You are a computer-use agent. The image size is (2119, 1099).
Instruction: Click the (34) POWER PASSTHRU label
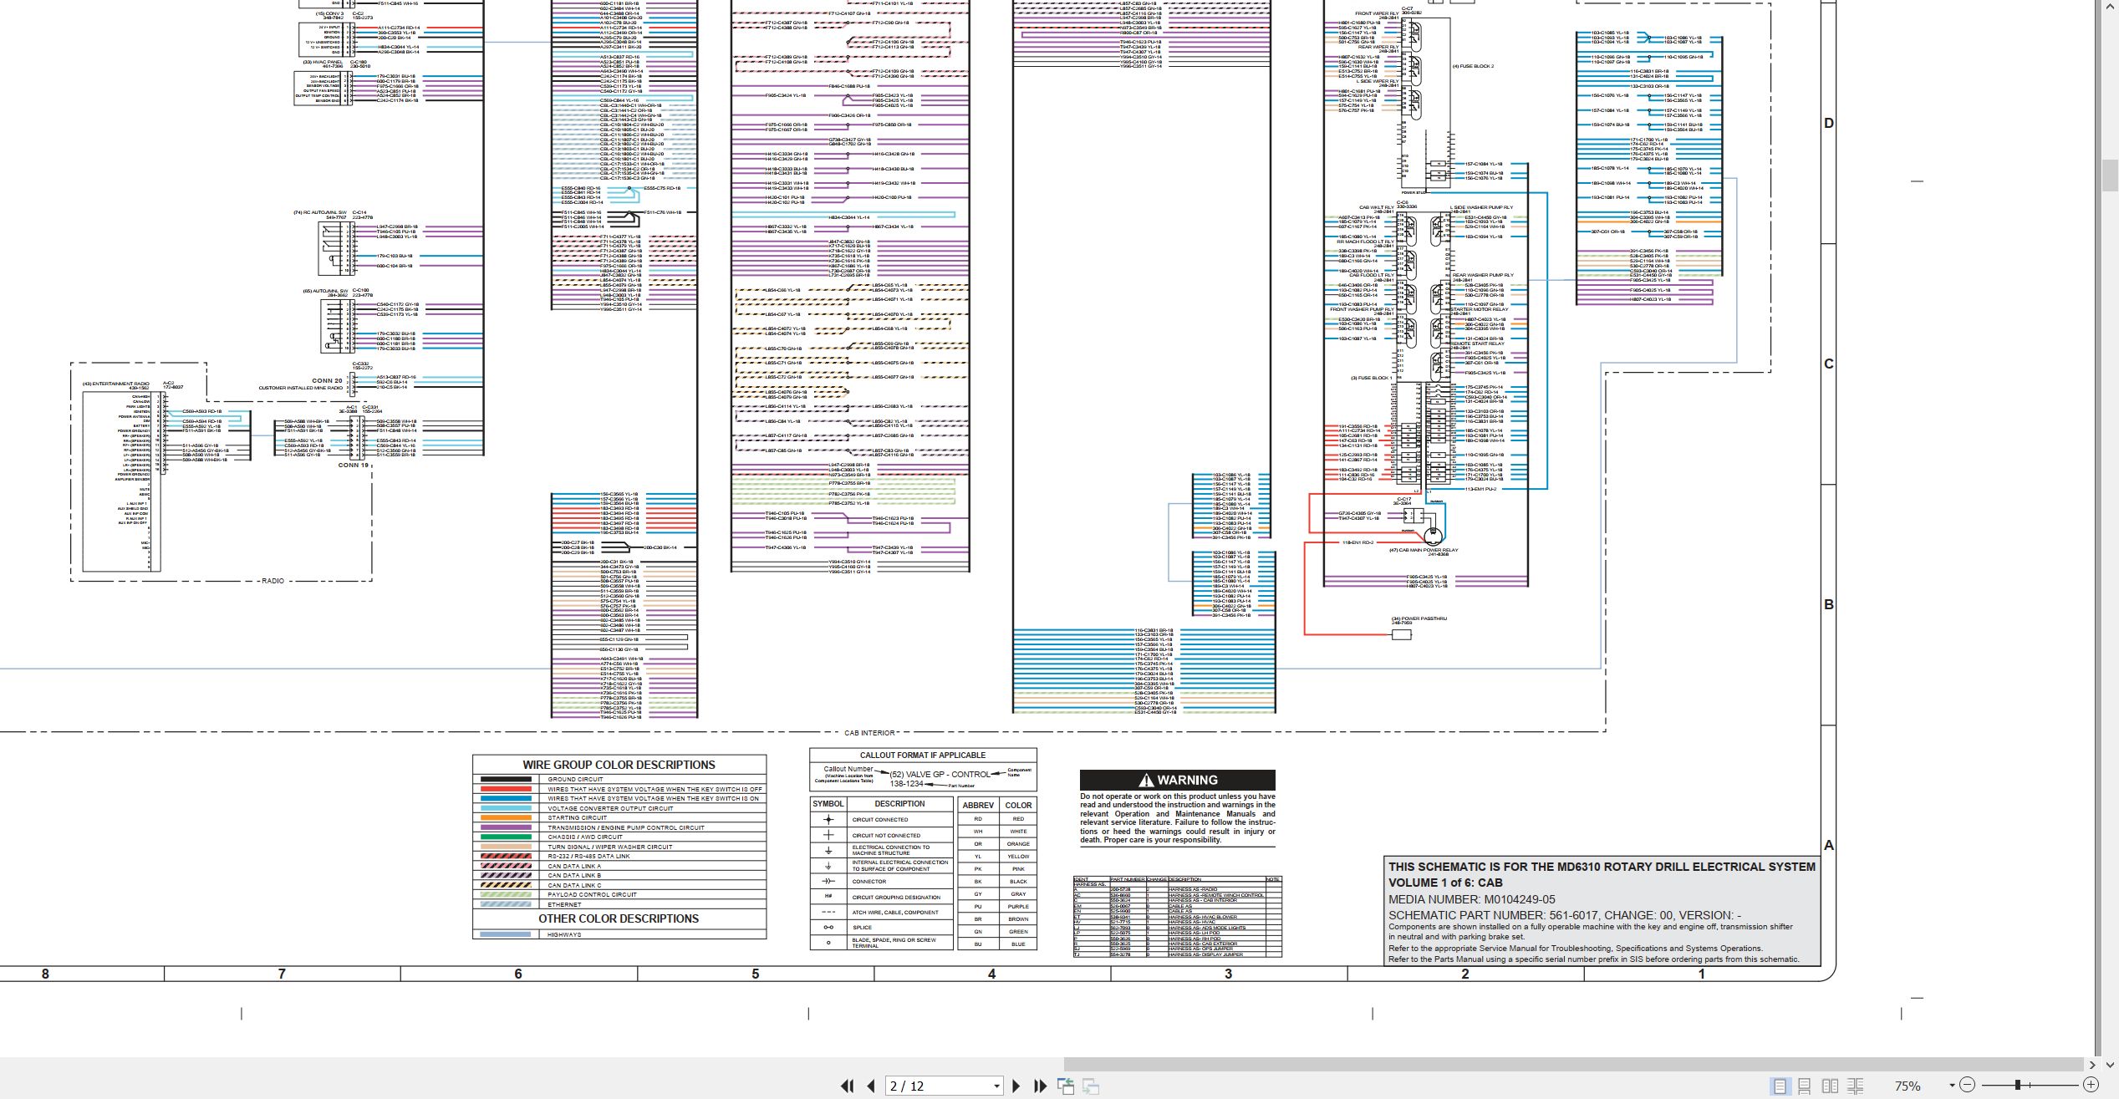tap(1419, 618)
